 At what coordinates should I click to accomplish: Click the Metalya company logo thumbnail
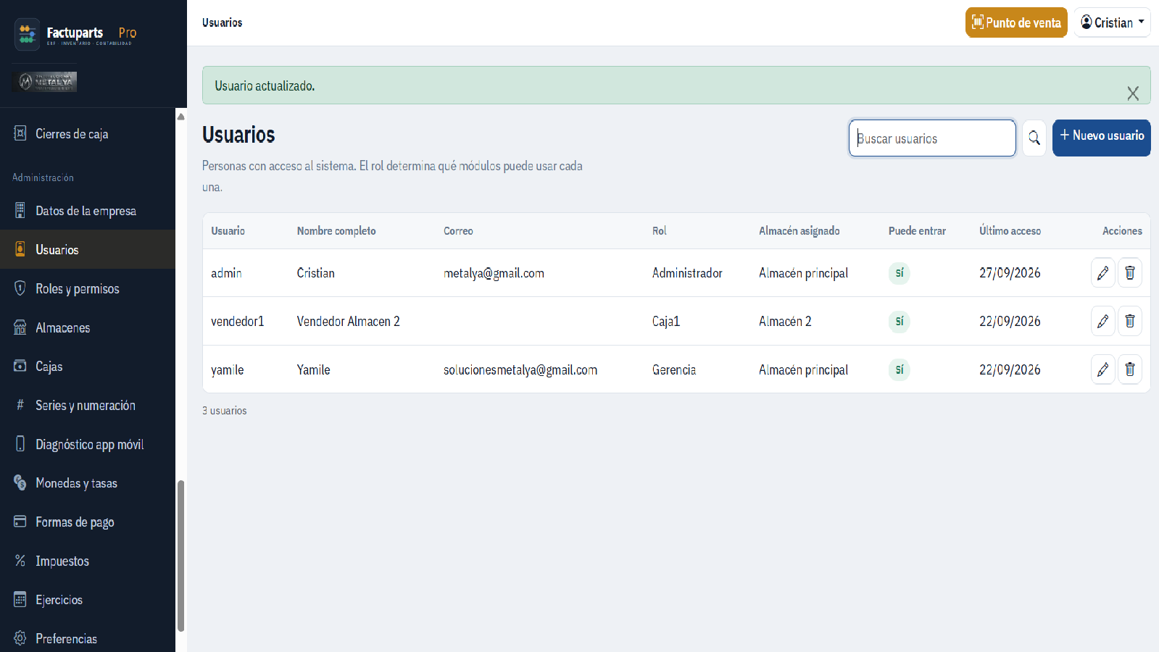(45, 82)
